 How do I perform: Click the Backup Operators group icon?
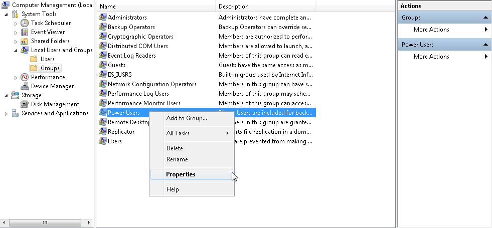(103, 27)
